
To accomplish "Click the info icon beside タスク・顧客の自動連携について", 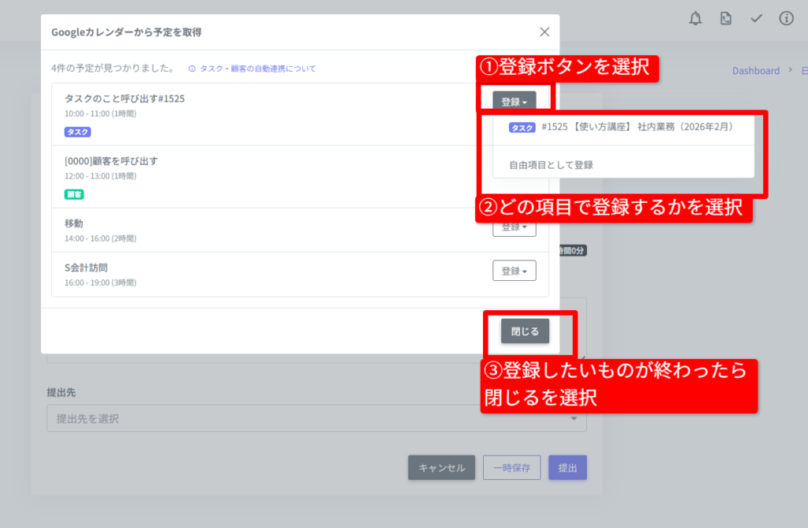I will pos(192,69).
